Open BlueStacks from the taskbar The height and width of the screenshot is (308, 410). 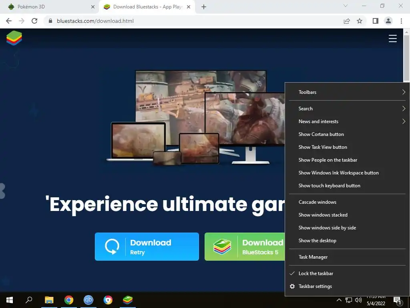click(128, 300)
